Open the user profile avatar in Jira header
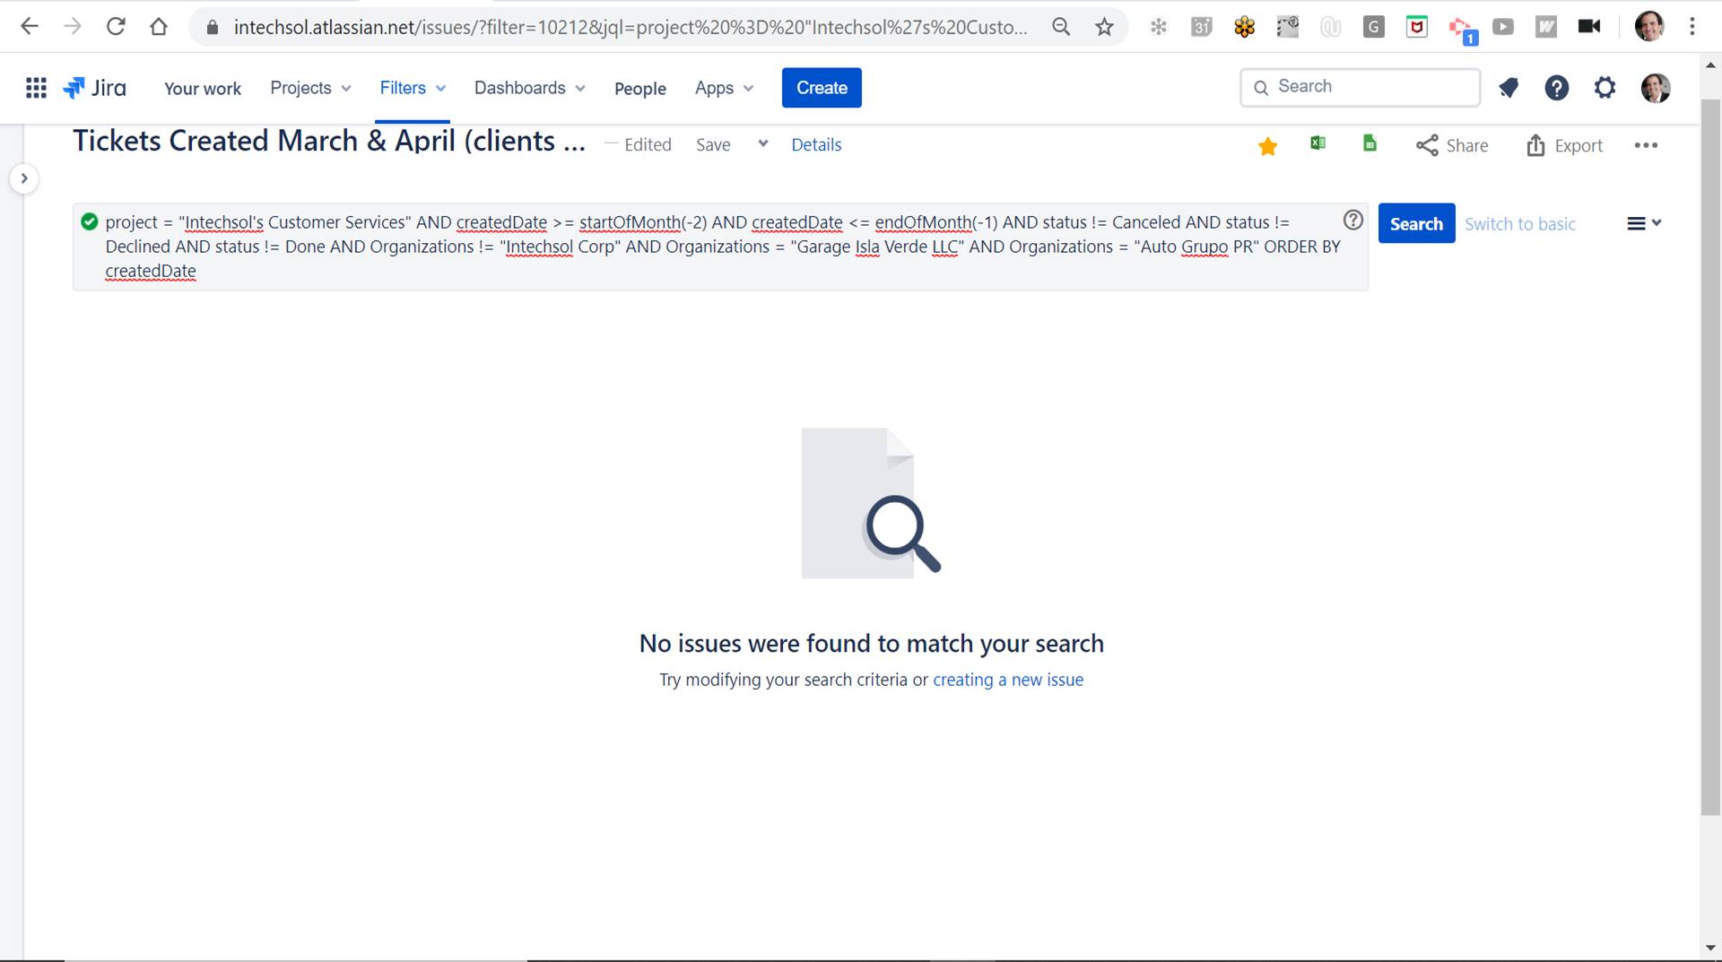 pos(1656,88)
